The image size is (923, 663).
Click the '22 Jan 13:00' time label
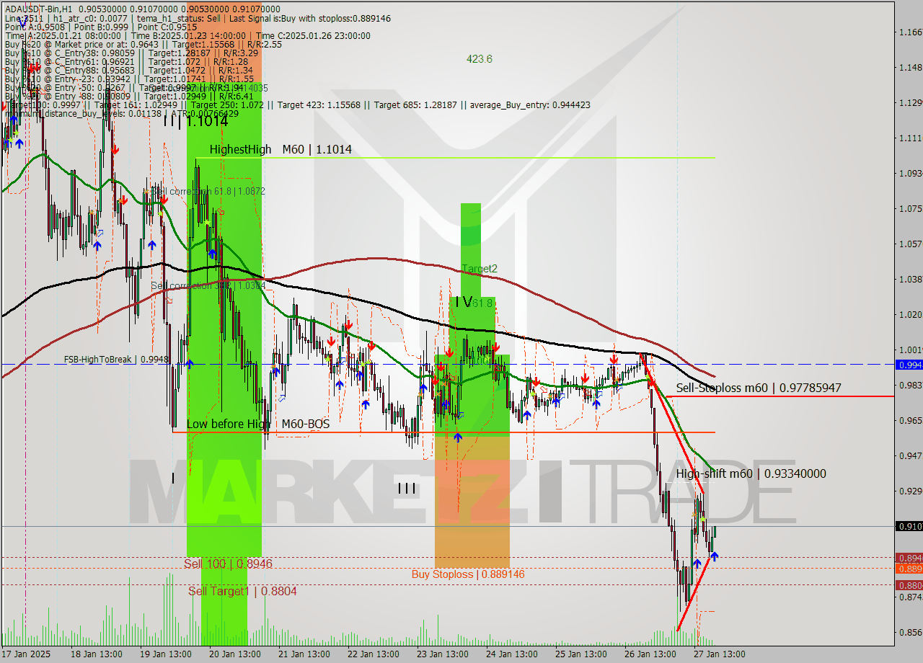pyautogui.click(x=373, y=654)
